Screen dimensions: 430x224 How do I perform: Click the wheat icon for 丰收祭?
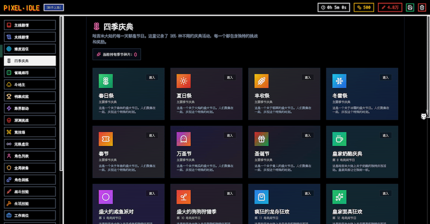261,81
